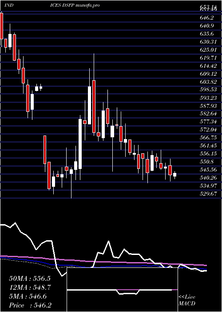Click the Price : 546.2 readout
This screenshot has height=312, width=222.
click(x=30, y=305)
